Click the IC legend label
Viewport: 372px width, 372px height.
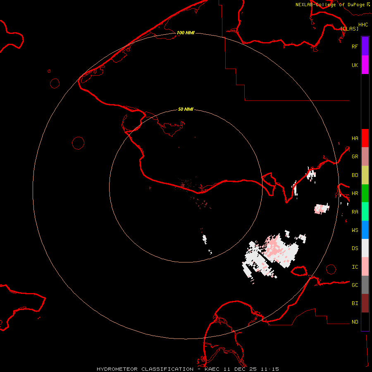click(x=355, y=267)
